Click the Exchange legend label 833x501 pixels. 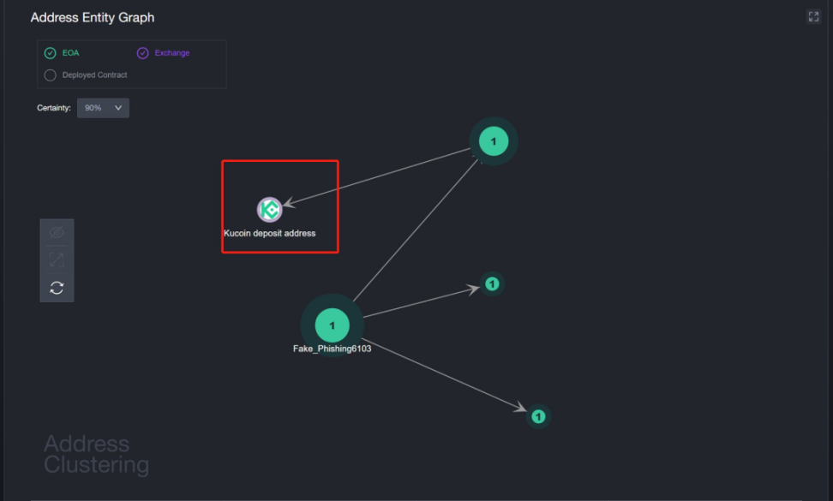172,53
